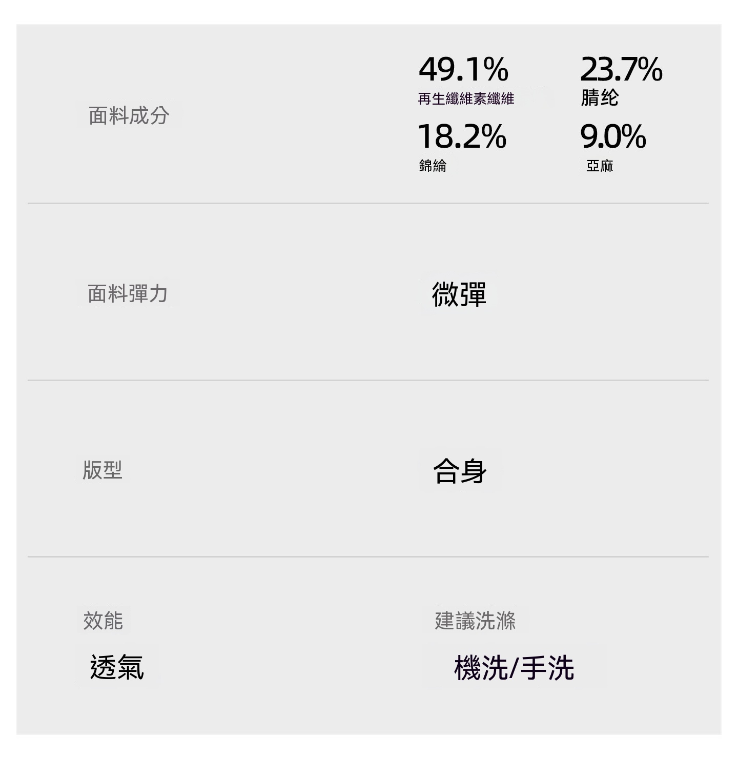
Task: Select the 9.0% percentage value
Action: (x=613, y=136)
